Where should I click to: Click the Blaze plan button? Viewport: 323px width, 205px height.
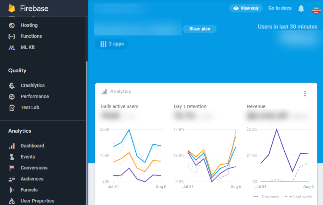click(200, 29)
